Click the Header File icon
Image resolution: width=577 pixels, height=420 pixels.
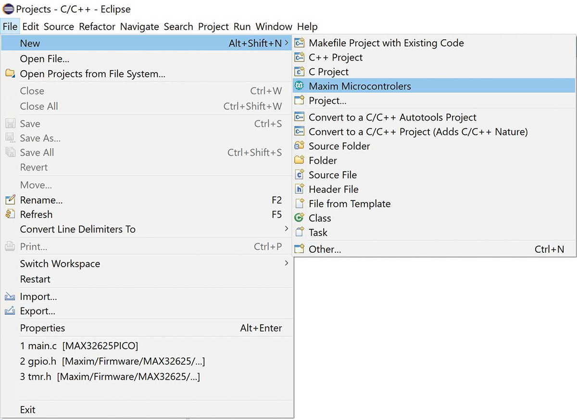(300, 189)
